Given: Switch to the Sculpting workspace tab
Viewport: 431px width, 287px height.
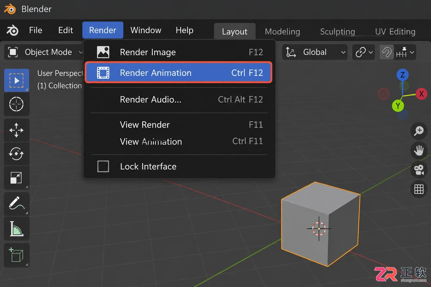Looking at the screenshot, I should [337, 31].
